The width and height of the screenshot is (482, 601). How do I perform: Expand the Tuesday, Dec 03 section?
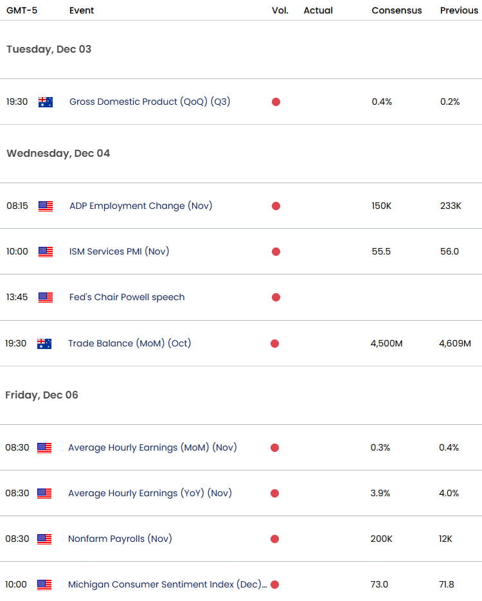pyautogui.click(x=49, y=49)
